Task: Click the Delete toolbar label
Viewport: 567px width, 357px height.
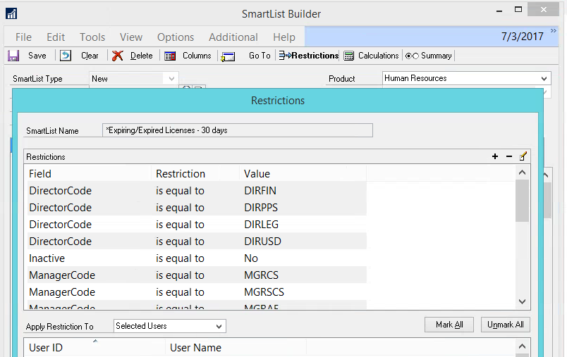Action: point(141,56)
